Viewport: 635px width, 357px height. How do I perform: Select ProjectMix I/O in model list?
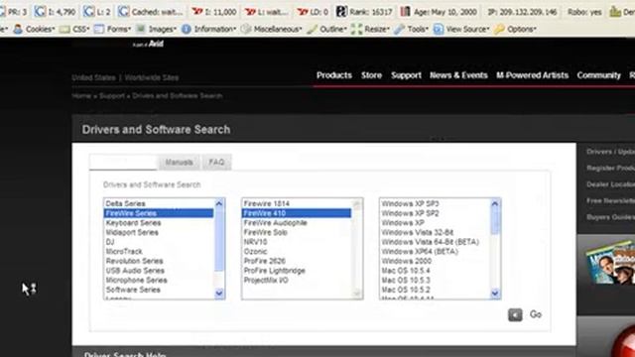pyautogui.click(x=297, y=280)
